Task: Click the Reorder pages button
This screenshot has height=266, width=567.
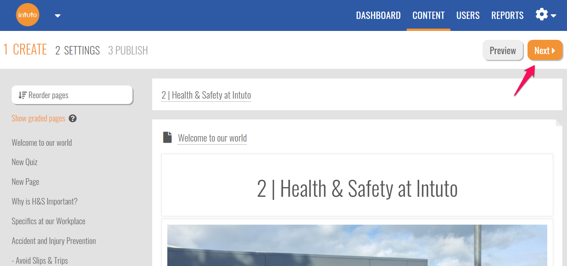Action: (x=72, y=95)
